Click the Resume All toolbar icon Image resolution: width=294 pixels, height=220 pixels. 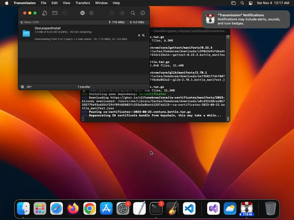click(x=92, y=13)
